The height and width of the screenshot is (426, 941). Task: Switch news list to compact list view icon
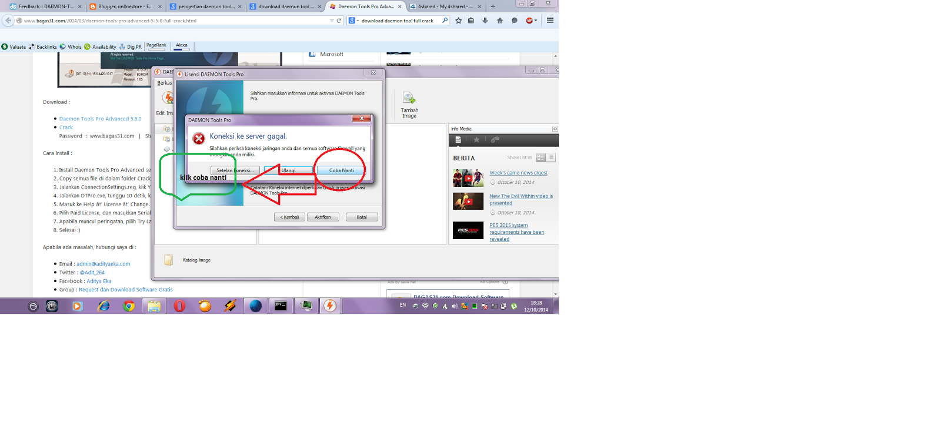(551, 157)
